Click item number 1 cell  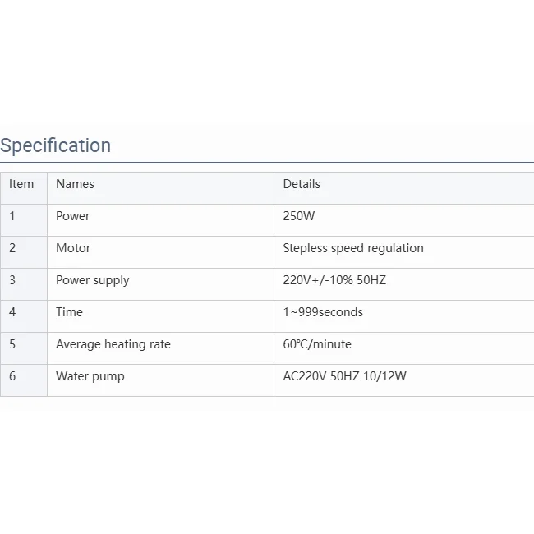pos(12,216)
